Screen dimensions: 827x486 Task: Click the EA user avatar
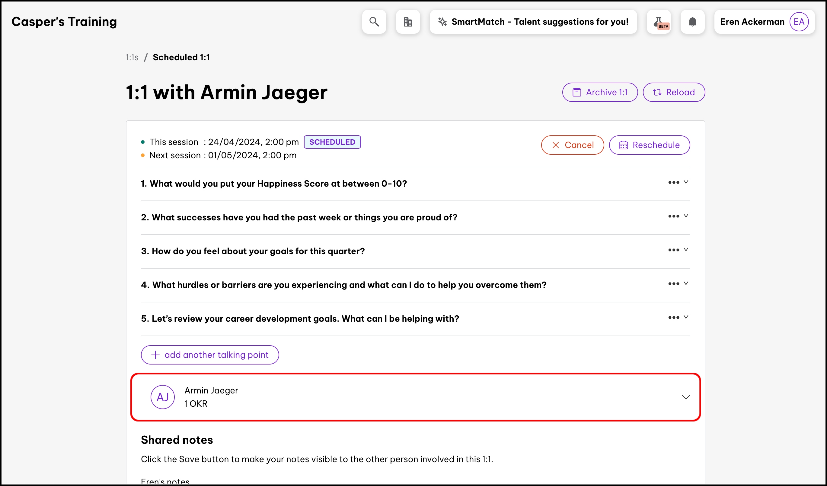pos(798,22)
